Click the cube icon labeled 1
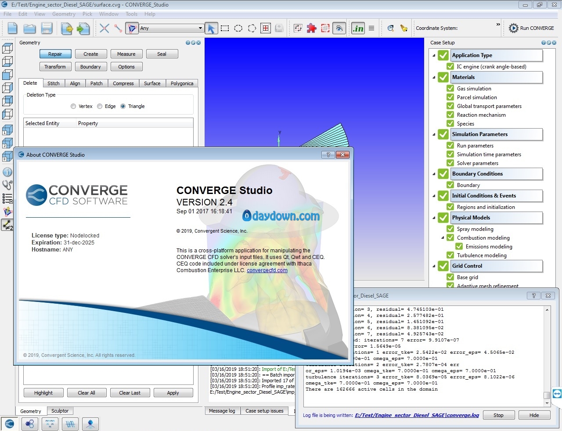The image size is (562, 431). point(7,130)
